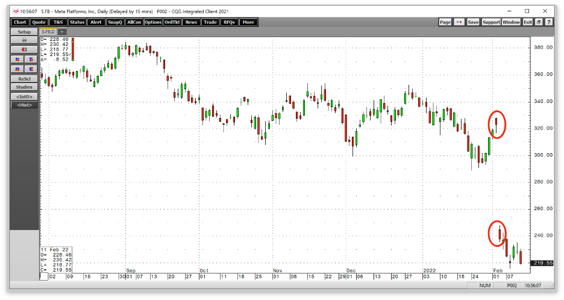The width and height of the screenshot is (564, 300).
Task: Open the More toolbar dropdown
Action: click(248, 22)
